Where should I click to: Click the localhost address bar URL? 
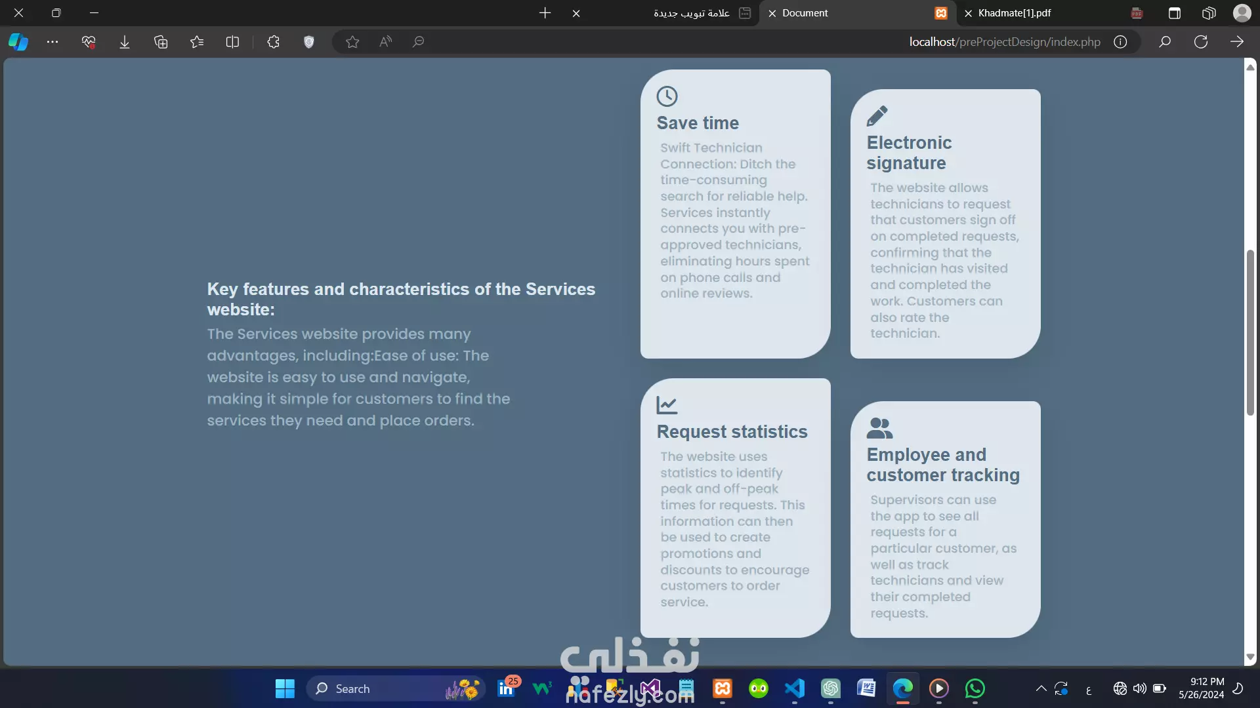[1004, 42]
